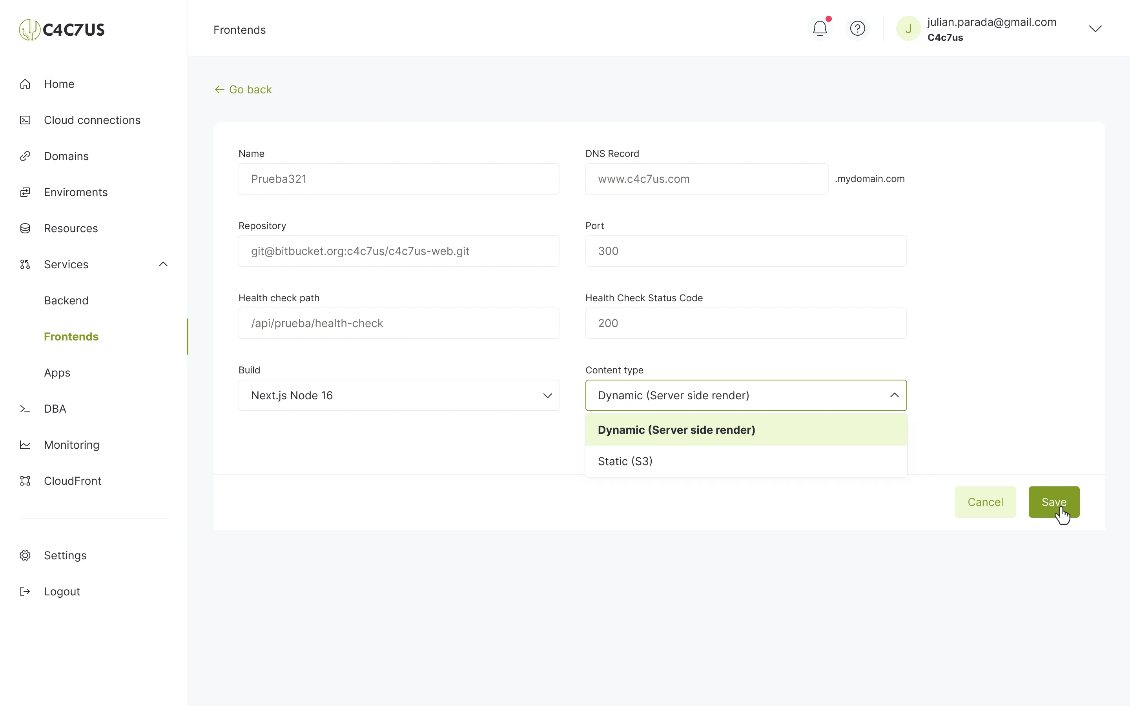Click the Health Check Status Code field
The image size is (1130, 706).
click(x=746, y=323)
